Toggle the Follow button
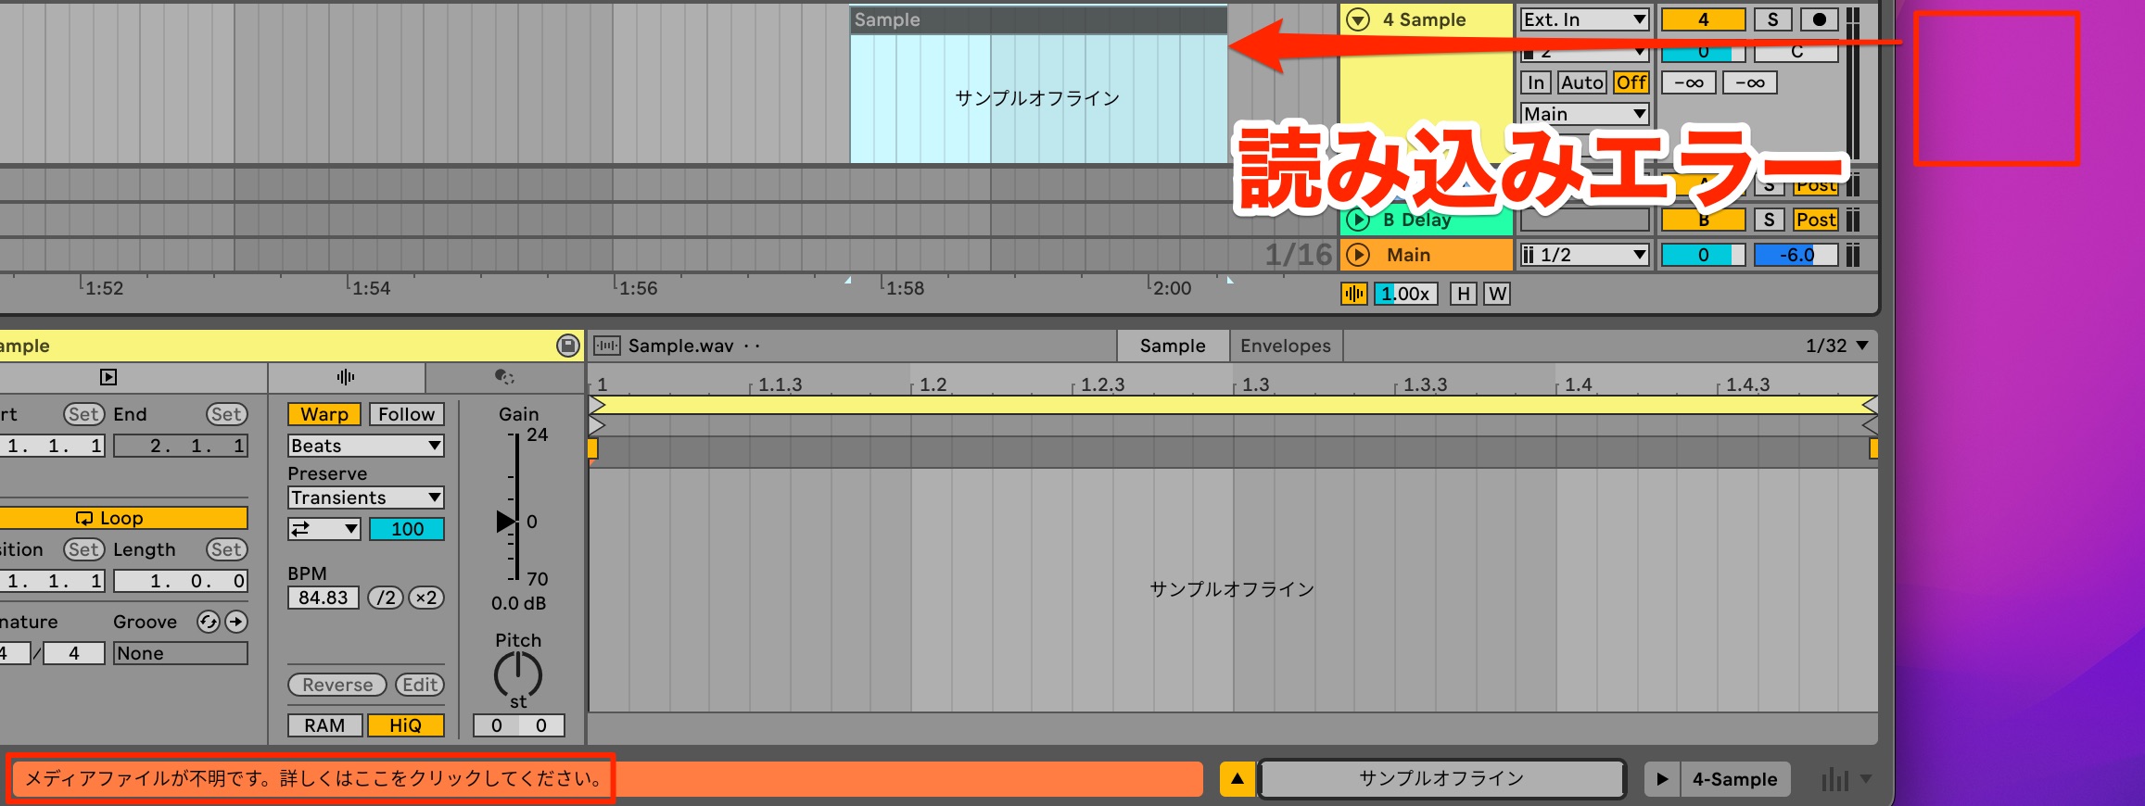 pyautogui.click(x=407, y=414)
